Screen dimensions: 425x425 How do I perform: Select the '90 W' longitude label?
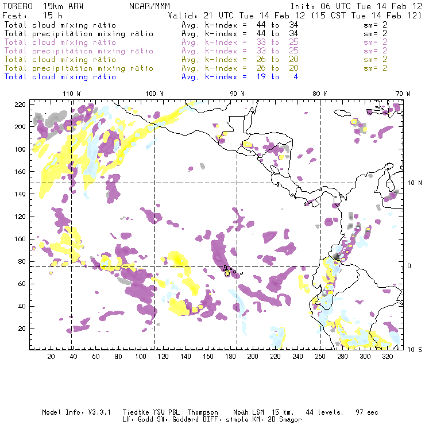tap(237, 94)
